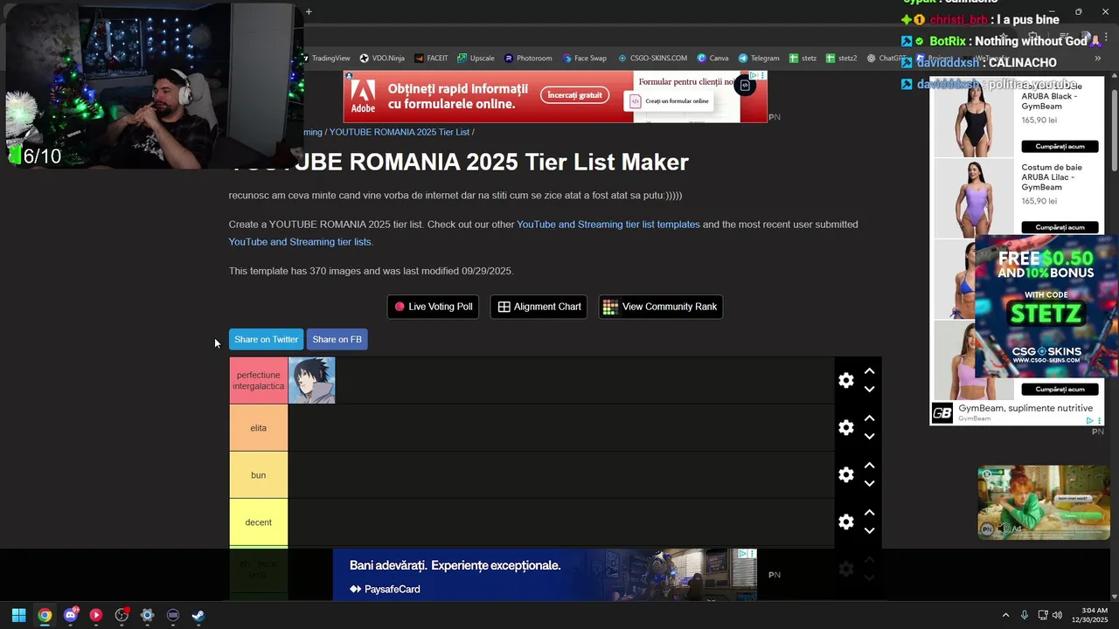Open the ARUBA Lilac swimsuit product image
Image resolution: width=1119 pixels, height=629 pixels.
[974, 198]
